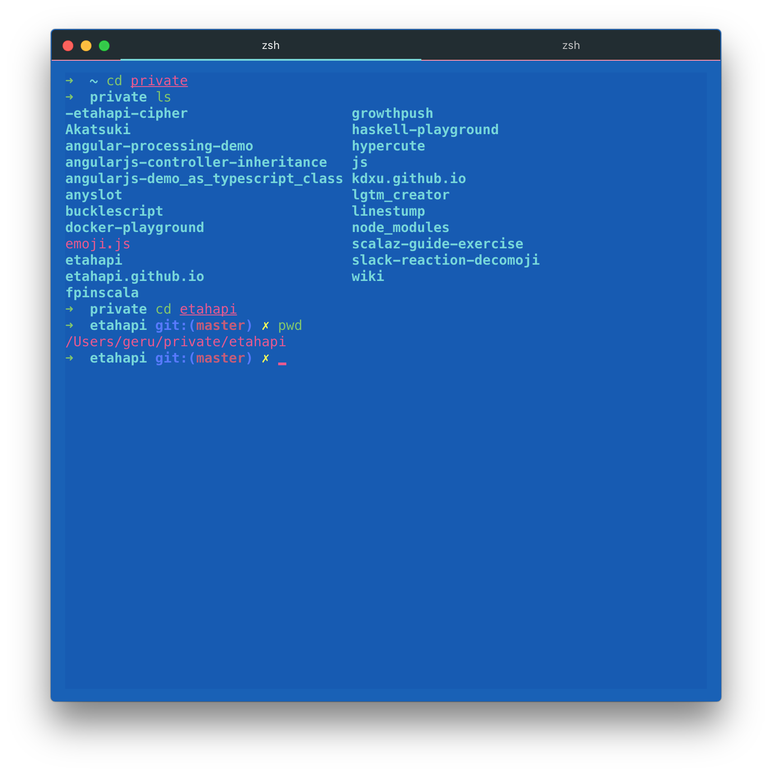Click the /Users/geru/private/etahapi path output

[x=176, y=341]
